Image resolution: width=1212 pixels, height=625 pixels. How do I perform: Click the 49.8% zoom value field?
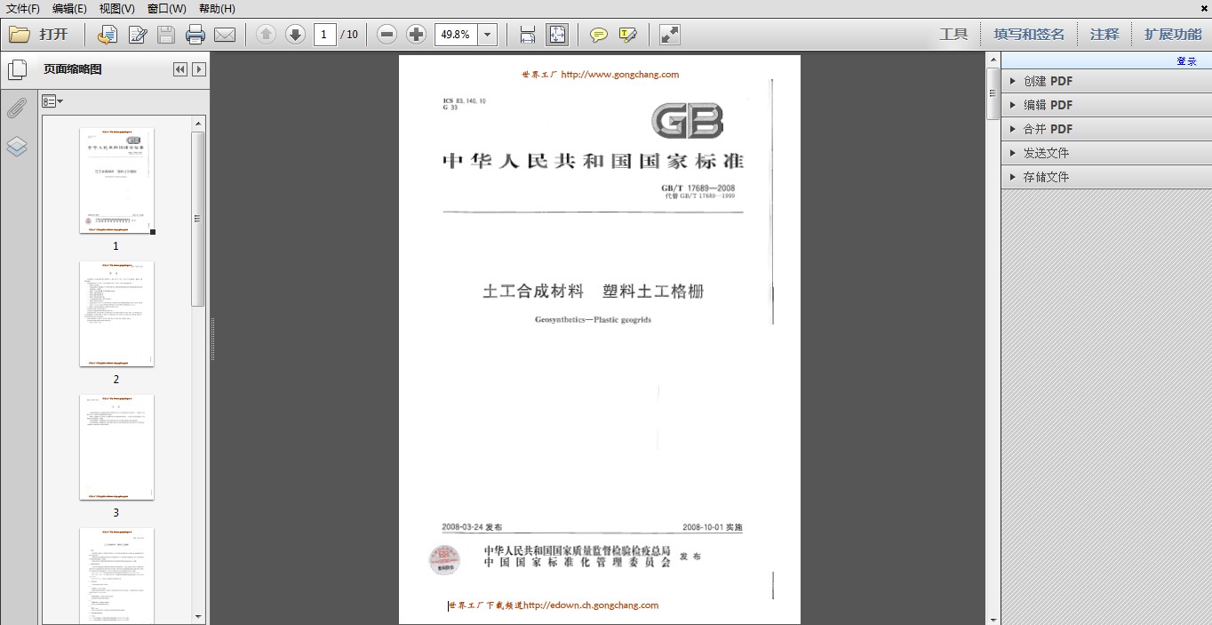coord(456,35)
